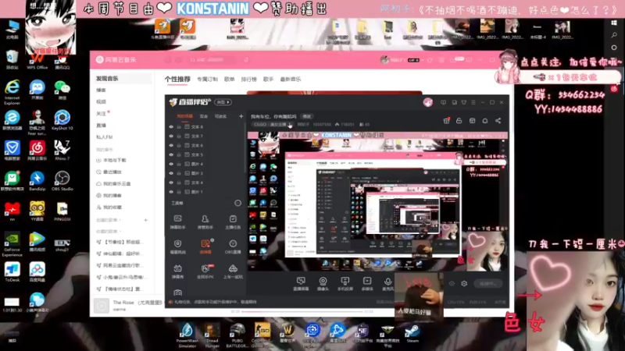Click the plus to create a new playlist
The image size is (625, 351).
(146, 220)
